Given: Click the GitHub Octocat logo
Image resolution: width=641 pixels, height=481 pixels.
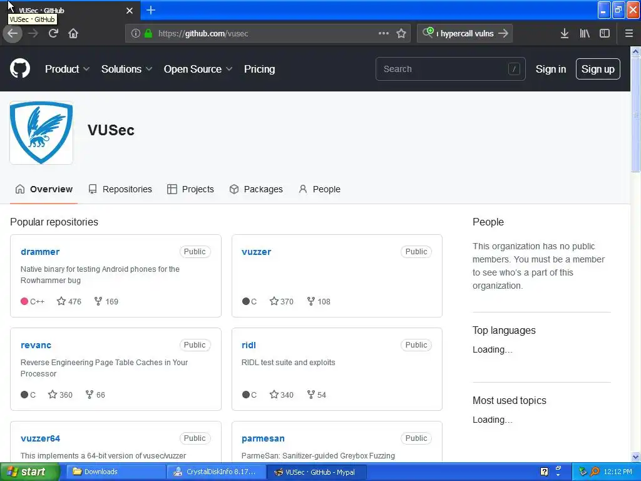Looking at the screenshot, I should [20, 68].
